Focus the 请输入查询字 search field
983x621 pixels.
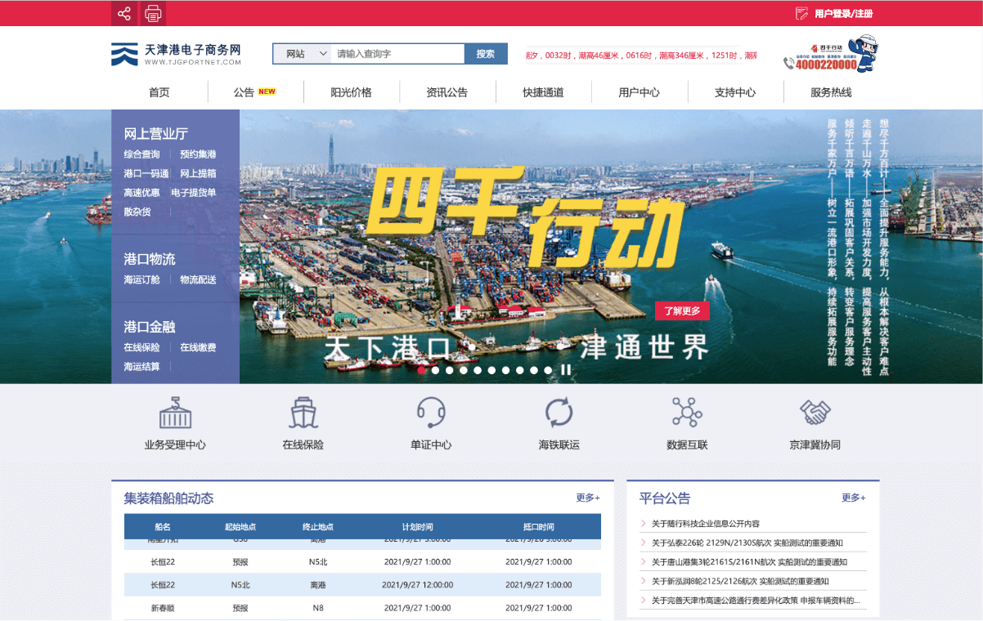pyautogui.click(x=397, y=54)
